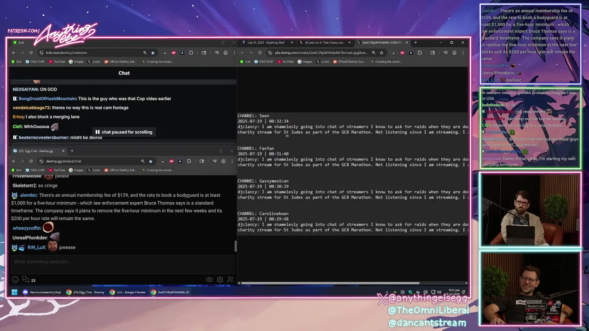Open x.com bookmark in kick window
The image size is (589, 331).
[94, 62]
